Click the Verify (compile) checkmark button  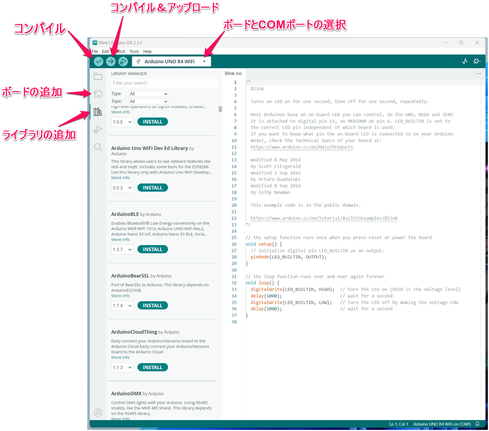pos(99,61)
